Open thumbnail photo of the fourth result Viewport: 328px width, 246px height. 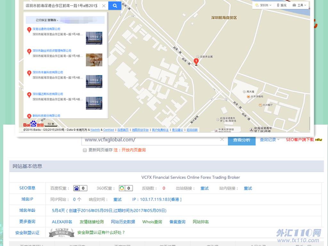[x=94, y=103]
